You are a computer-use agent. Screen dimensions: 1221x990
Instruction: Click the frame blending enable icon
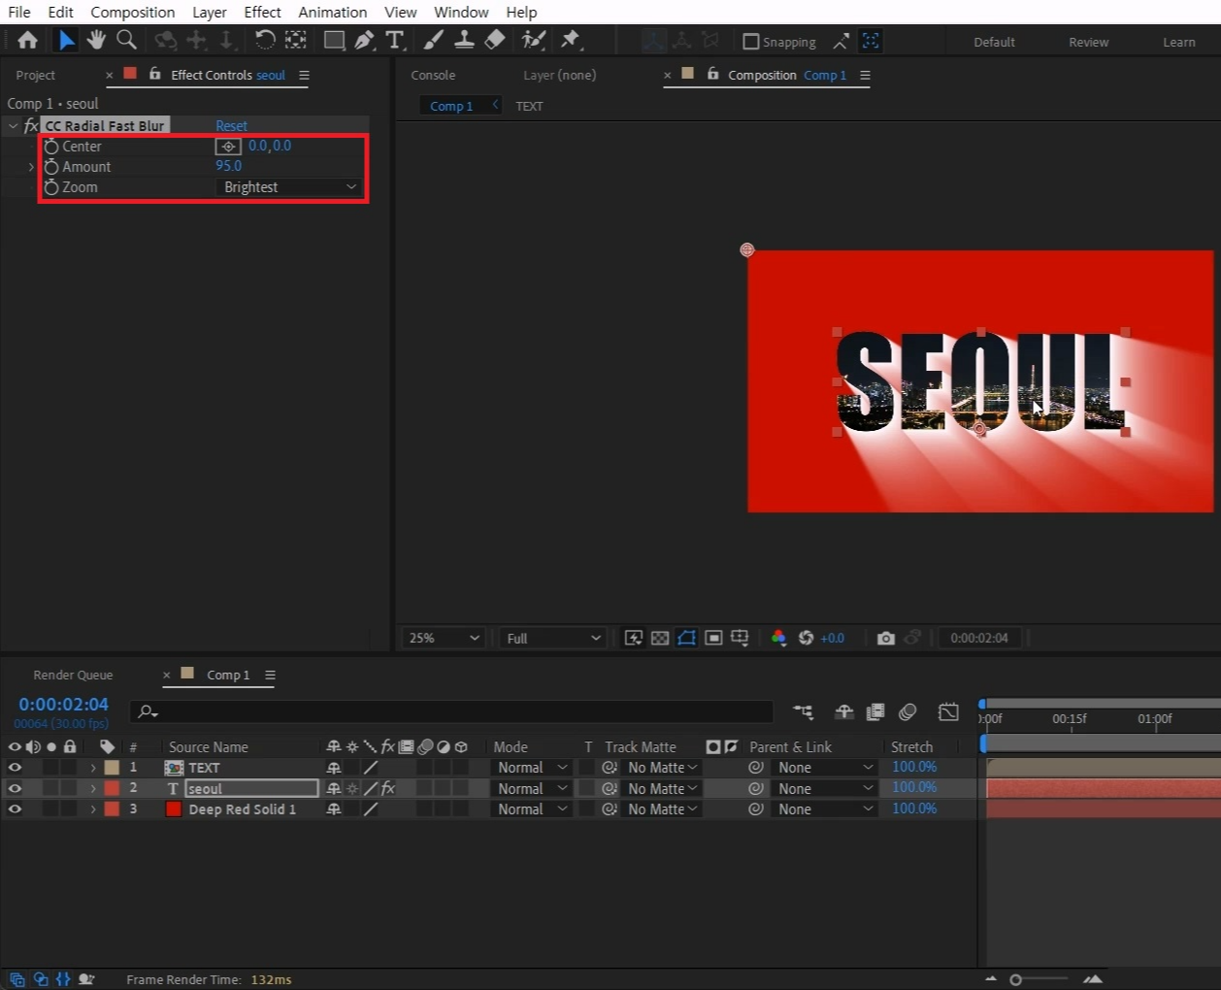tap(874, 711)
